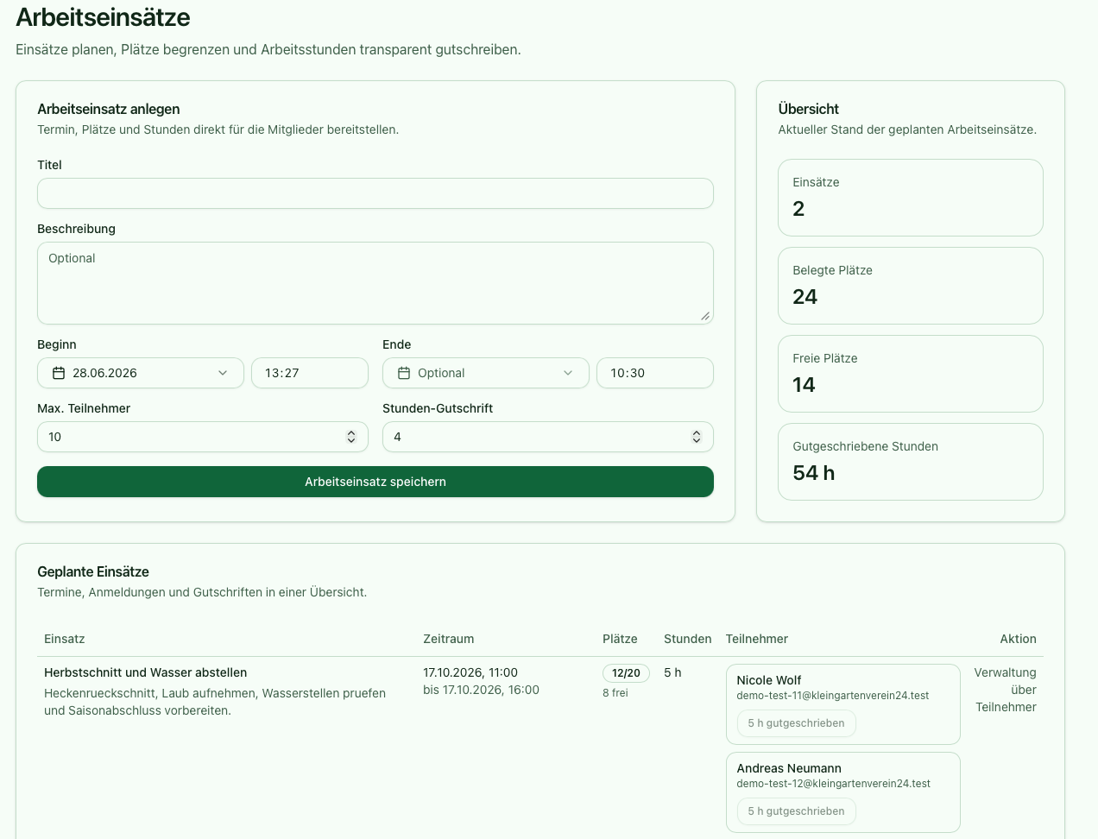
Task: Click the Freie Plätze card showing 14
Action: click(x=911, y=374)
